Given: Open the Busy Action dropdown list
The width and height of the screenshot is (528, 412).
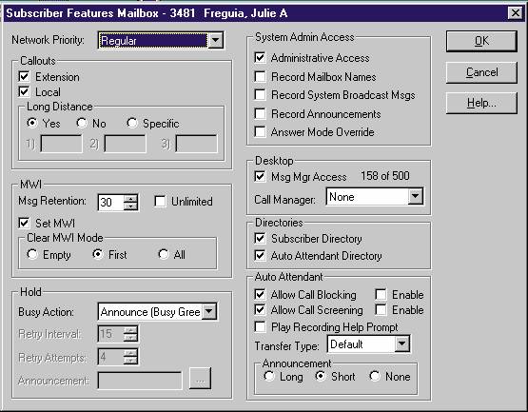Looking at the screenshot, I should [x=208, y=311].
